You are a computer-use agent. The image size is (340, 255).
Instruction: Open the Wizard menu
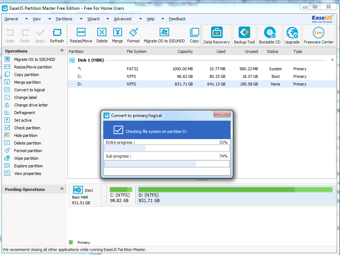[x=93, y=19]
